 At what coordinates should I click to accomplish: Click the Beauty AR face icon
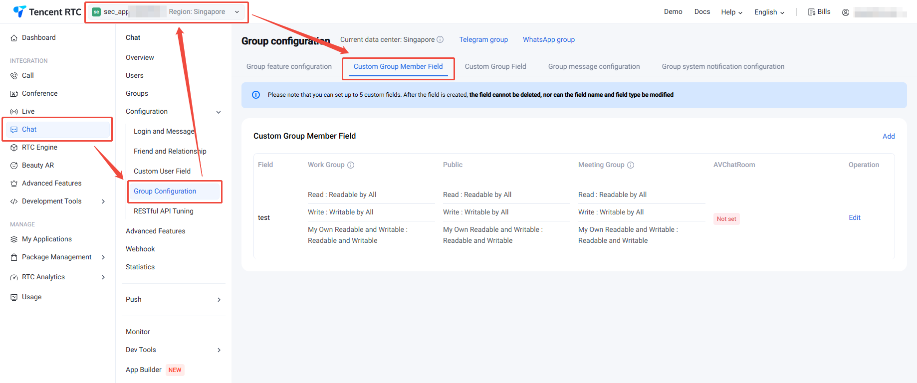(x=14, y=166)
